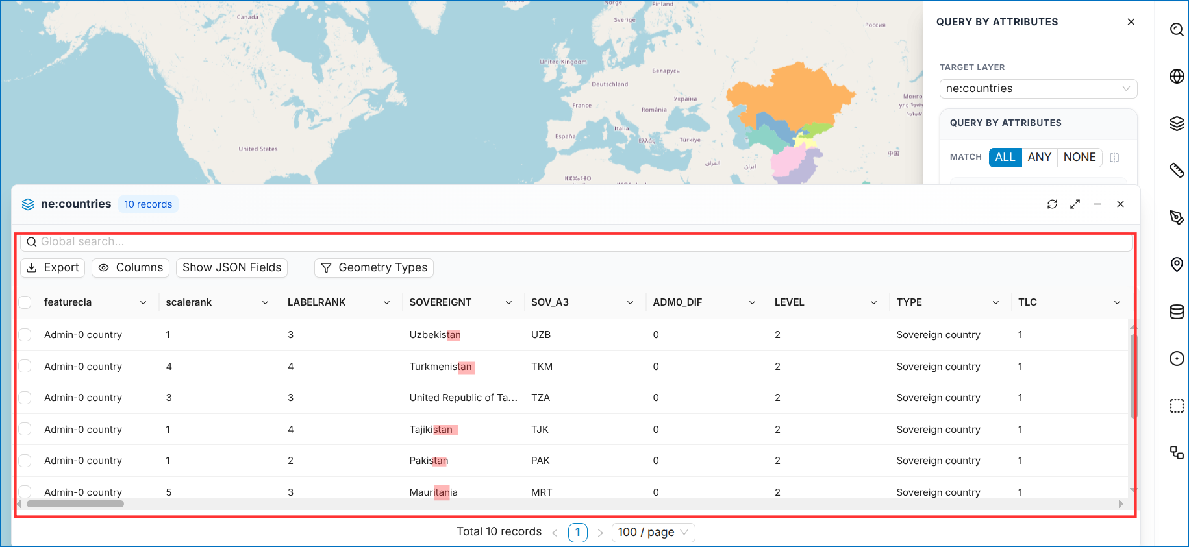1189x547 pixels.
Task: Open the database tool in sidebar
Action: click(1177, 311)
